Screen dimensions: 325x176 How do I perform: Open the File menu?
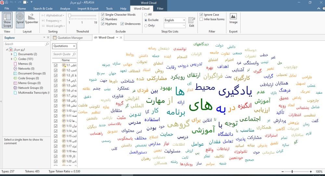(7, 8)
